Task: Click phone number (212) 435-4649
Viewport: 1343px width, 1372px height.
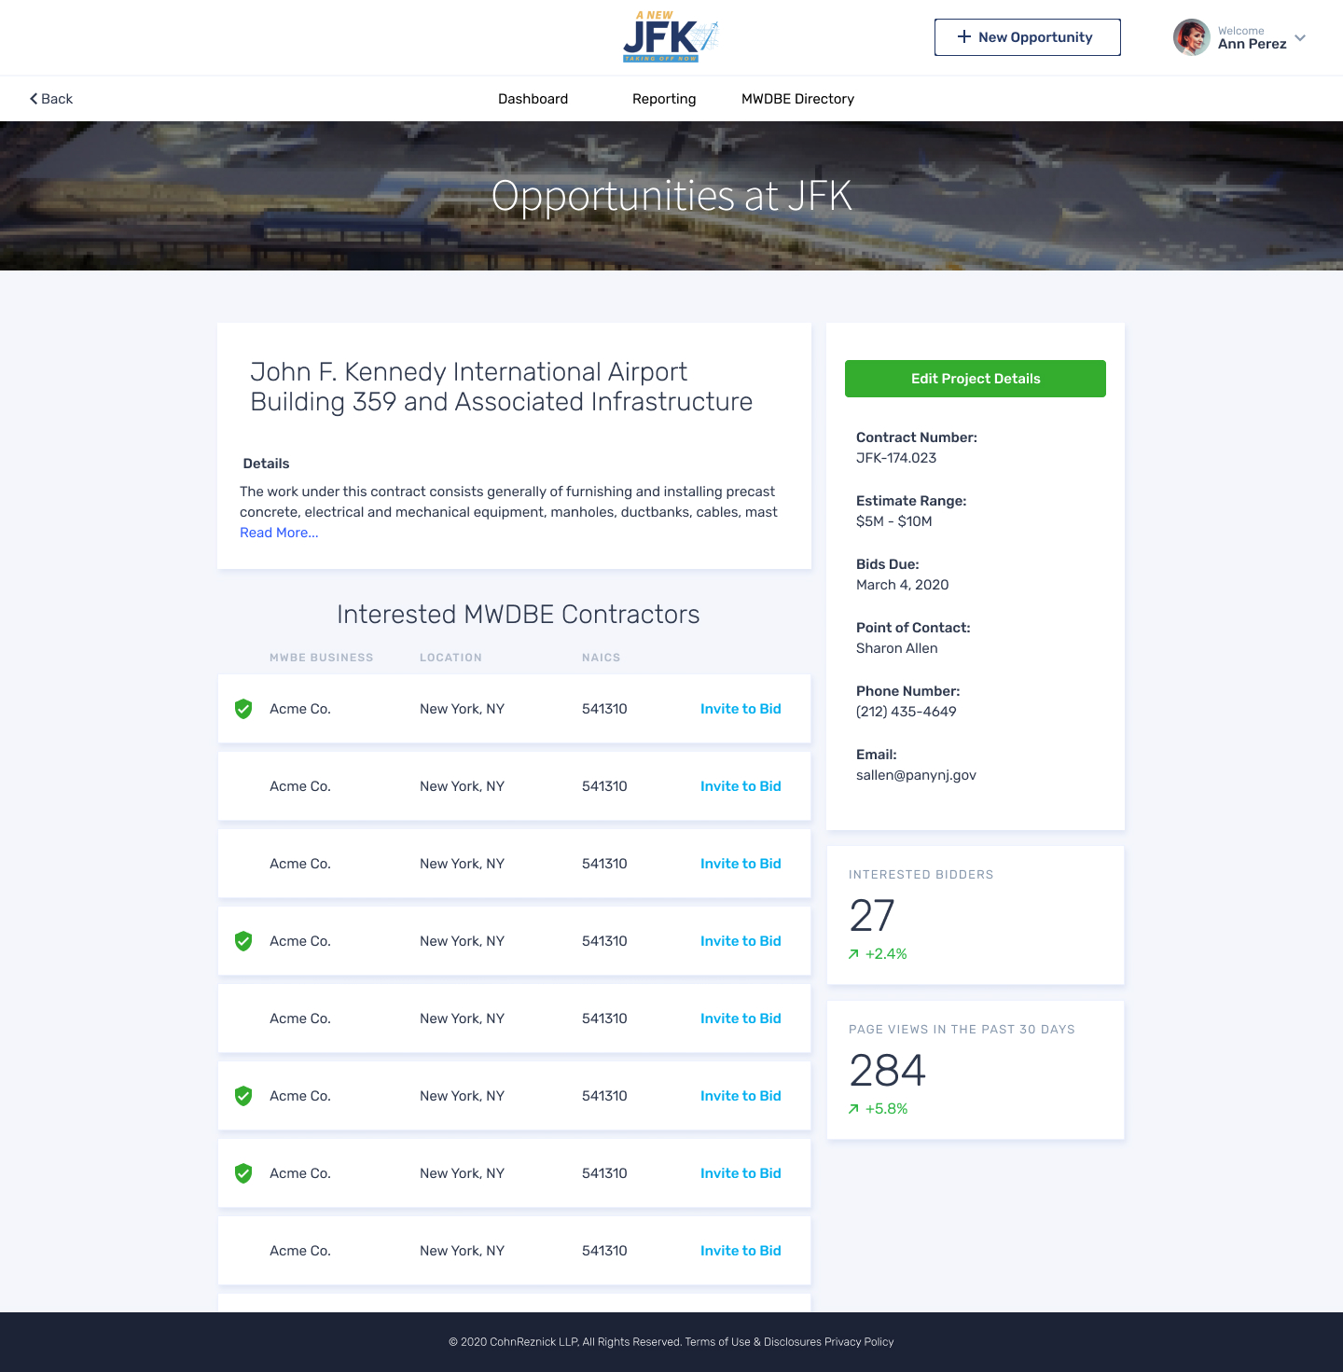Action: coord(906,712)
